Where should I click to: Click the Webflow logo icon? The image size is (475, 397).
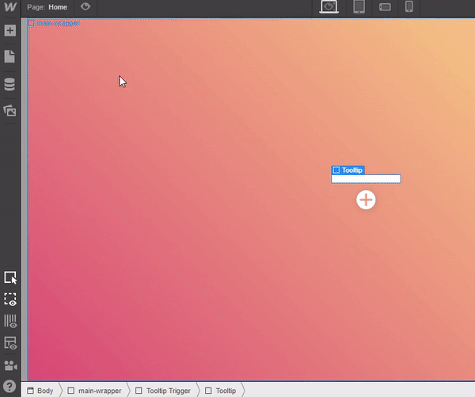(10, 6)
